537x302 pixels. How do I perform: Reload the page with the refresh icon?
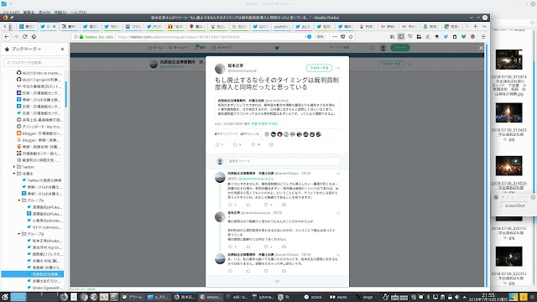(24, 37)
